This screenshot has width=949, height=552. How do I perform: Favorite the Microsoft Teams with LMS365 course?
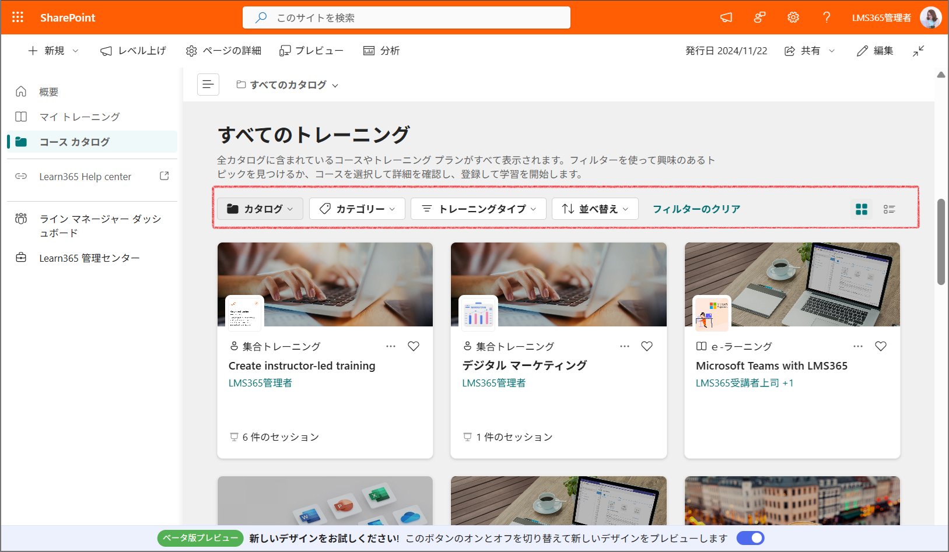point(881,346)
